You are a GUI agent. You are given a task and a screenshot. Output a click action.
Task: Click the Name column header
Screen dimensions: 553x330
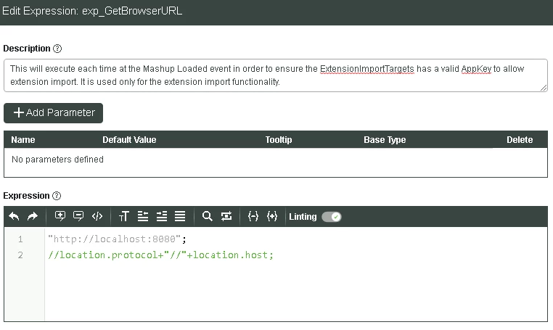tap(23, 139)
